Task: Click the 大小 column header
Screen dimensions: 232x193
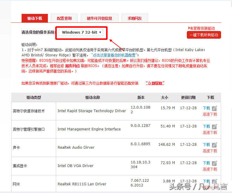Action: (x=165, y=98)
